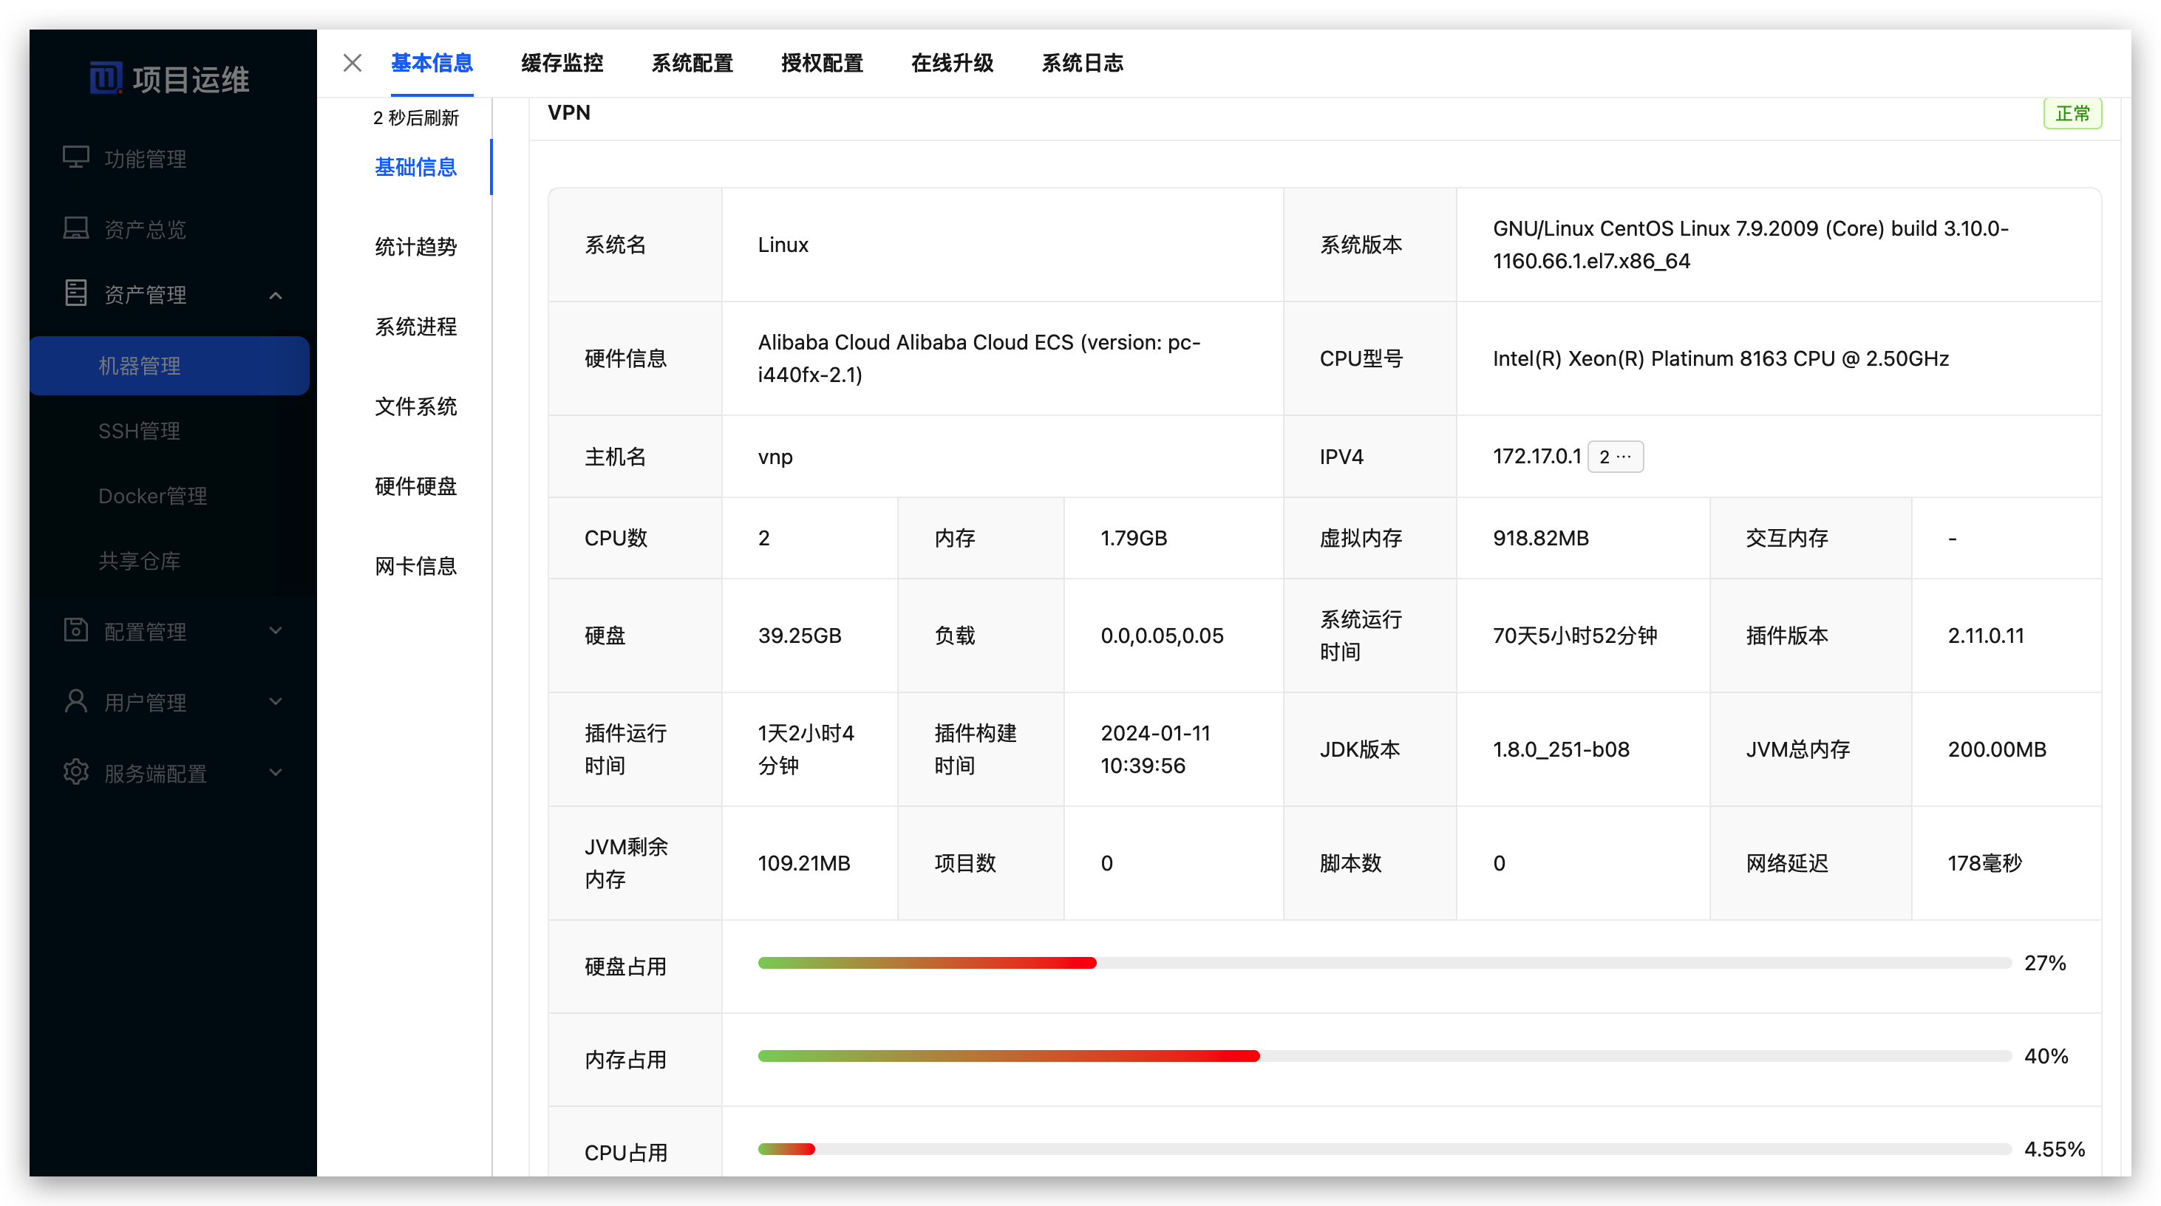Image resolution: width=2161 pixels, height=1206 pixels.
Task: Click the monitor icon for 功能管理
Action: tap(76, 157)
